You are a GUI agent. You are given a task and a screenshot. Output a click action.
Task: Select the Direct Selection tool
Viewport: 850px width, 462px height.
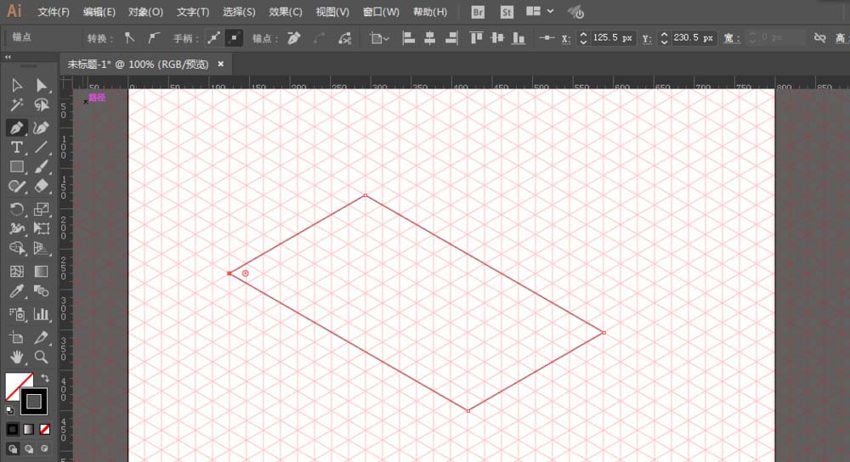coord(41,85)
